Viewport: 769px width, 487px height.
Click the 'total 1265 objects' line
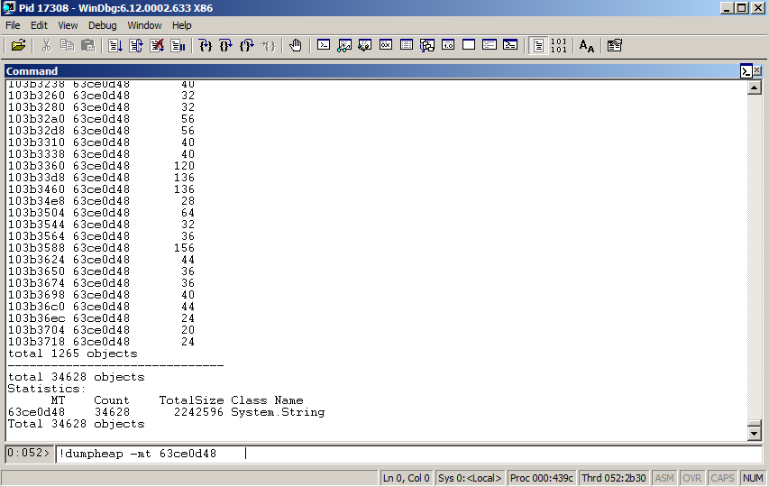(73, 354)
